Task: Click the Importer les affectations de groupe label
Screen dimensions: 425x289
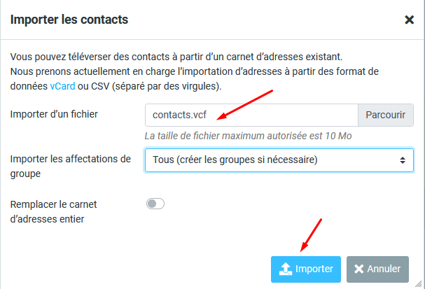Action: (71, 166)
